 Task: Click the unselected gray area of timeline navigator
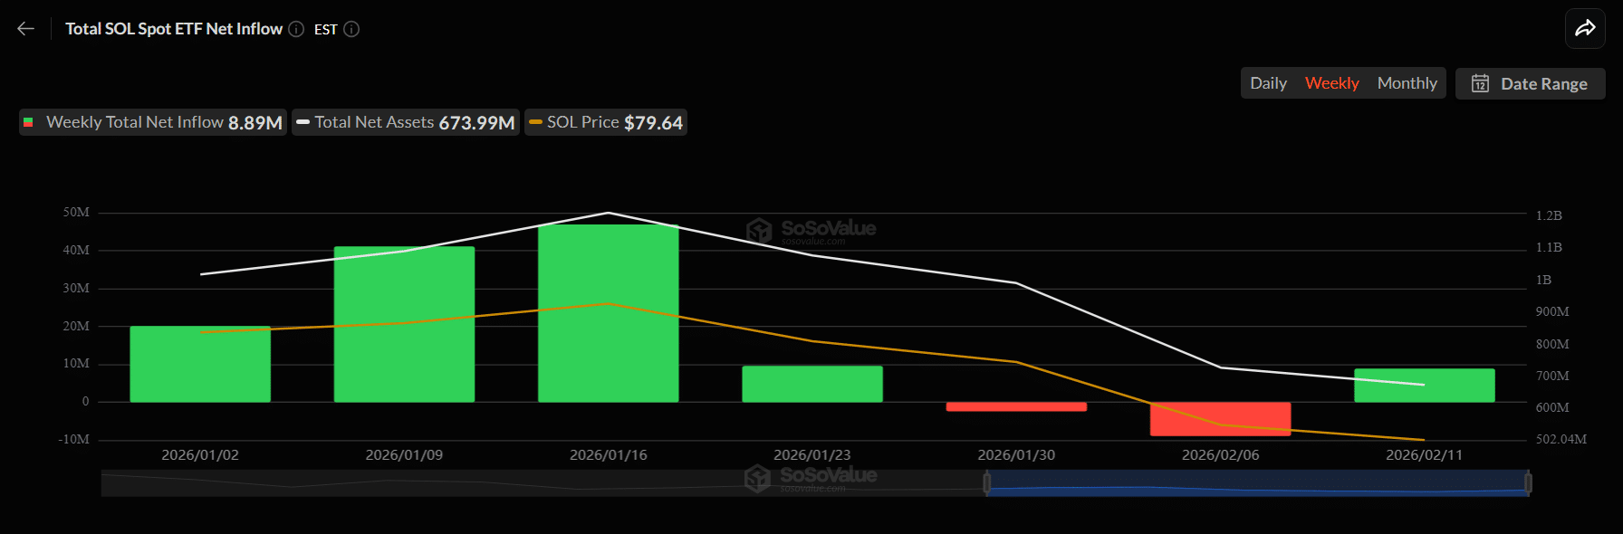[543, 483]
